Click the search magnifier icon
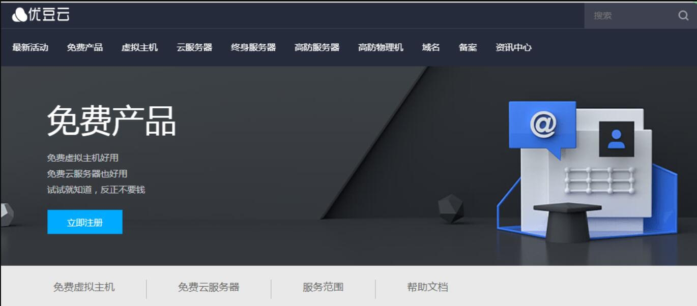 pyautogui.click(x=683, y=16)
